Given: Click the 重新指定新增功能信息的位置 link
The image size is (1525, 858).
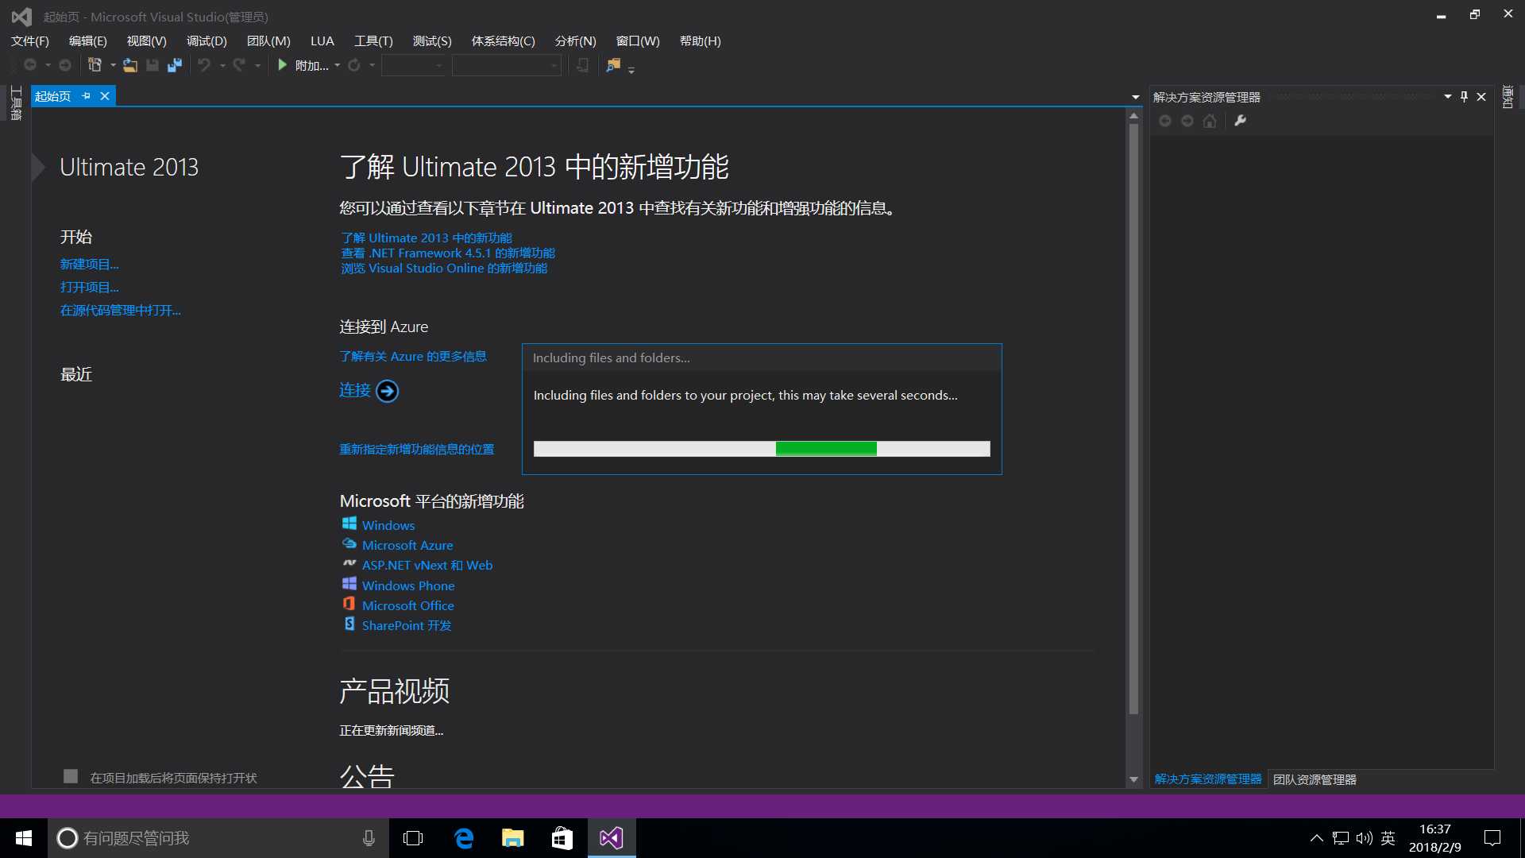Looking at the screenshot, I should (417, 449).
